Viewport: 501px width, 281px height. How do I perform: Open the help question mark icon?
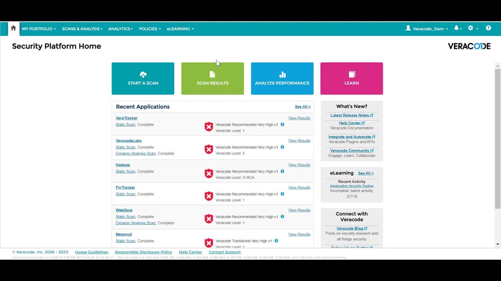tap(488, 28)
